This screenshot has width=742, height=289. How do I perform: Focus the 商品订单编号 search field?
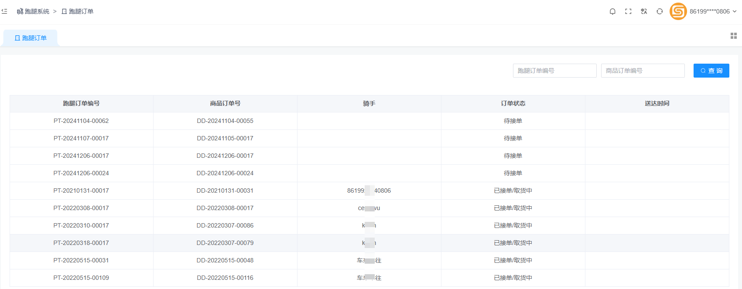point(643,71)
